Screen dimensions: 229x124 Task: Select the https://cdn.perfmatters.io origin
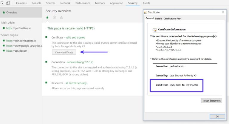pos(21,41)
